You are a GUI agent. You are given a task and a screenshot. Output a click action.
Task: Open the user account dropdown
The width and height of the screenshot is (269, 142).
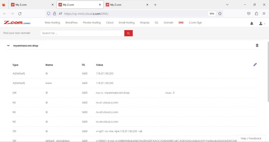(x=262, y=23)
